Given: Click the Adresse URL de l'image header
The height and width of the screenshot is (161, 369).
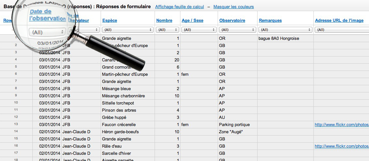Looking at the screenshot, I should click(339, 20).
